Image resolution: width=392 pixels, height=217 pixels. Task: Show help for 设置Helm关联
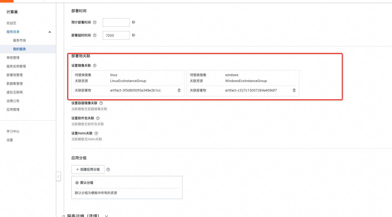96,133
